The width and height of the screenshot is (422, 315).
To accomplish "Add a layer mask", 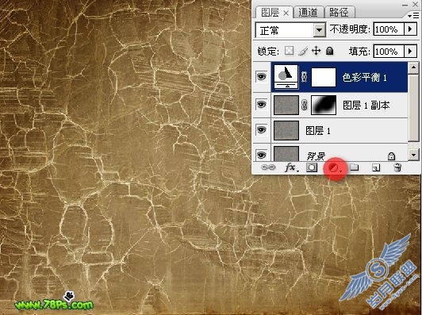I will click(312, 167).
